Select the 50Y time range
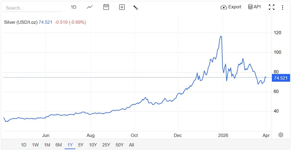 coord(120,145)
